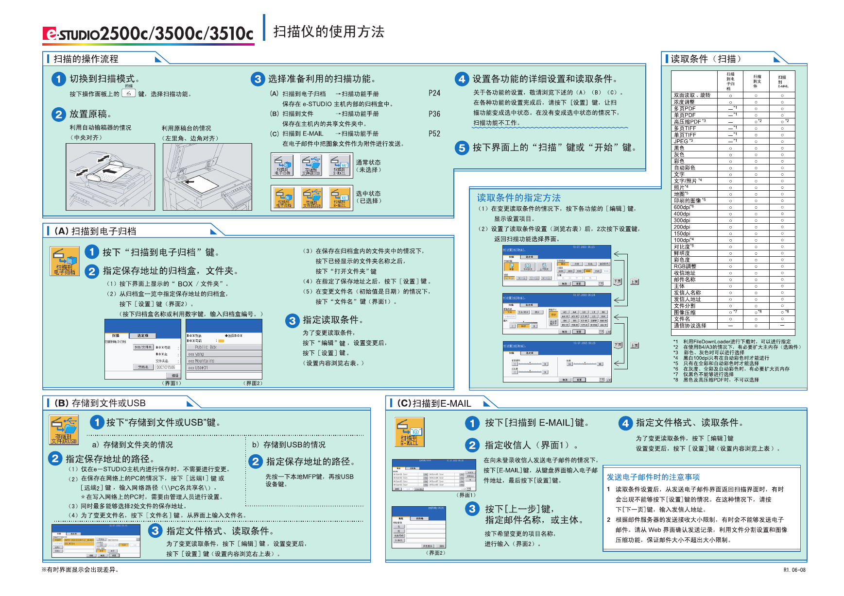This screenshot has height=596, width=844.
Task: Open the section (C) 界面1 address list screenshot
Action: tap(434, 475)
